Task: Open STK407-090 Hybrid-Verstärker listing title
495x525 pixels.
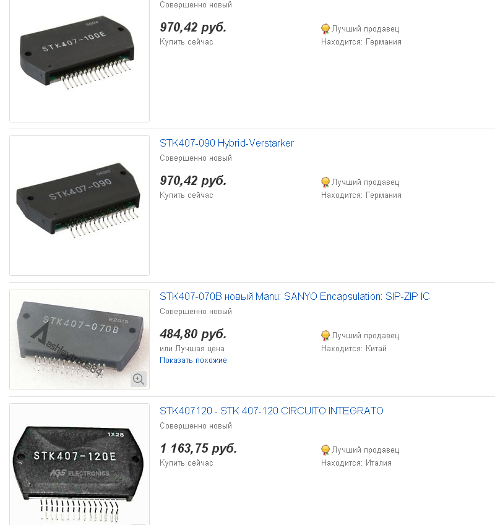Action: [226, 143]
